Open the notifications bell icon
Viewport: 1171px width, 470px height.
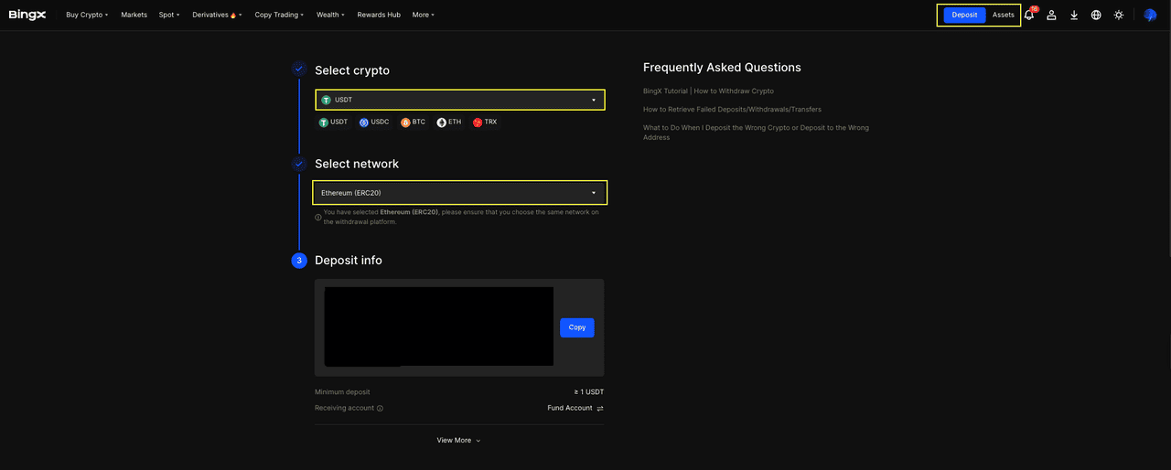click(x=1029, y=16)
